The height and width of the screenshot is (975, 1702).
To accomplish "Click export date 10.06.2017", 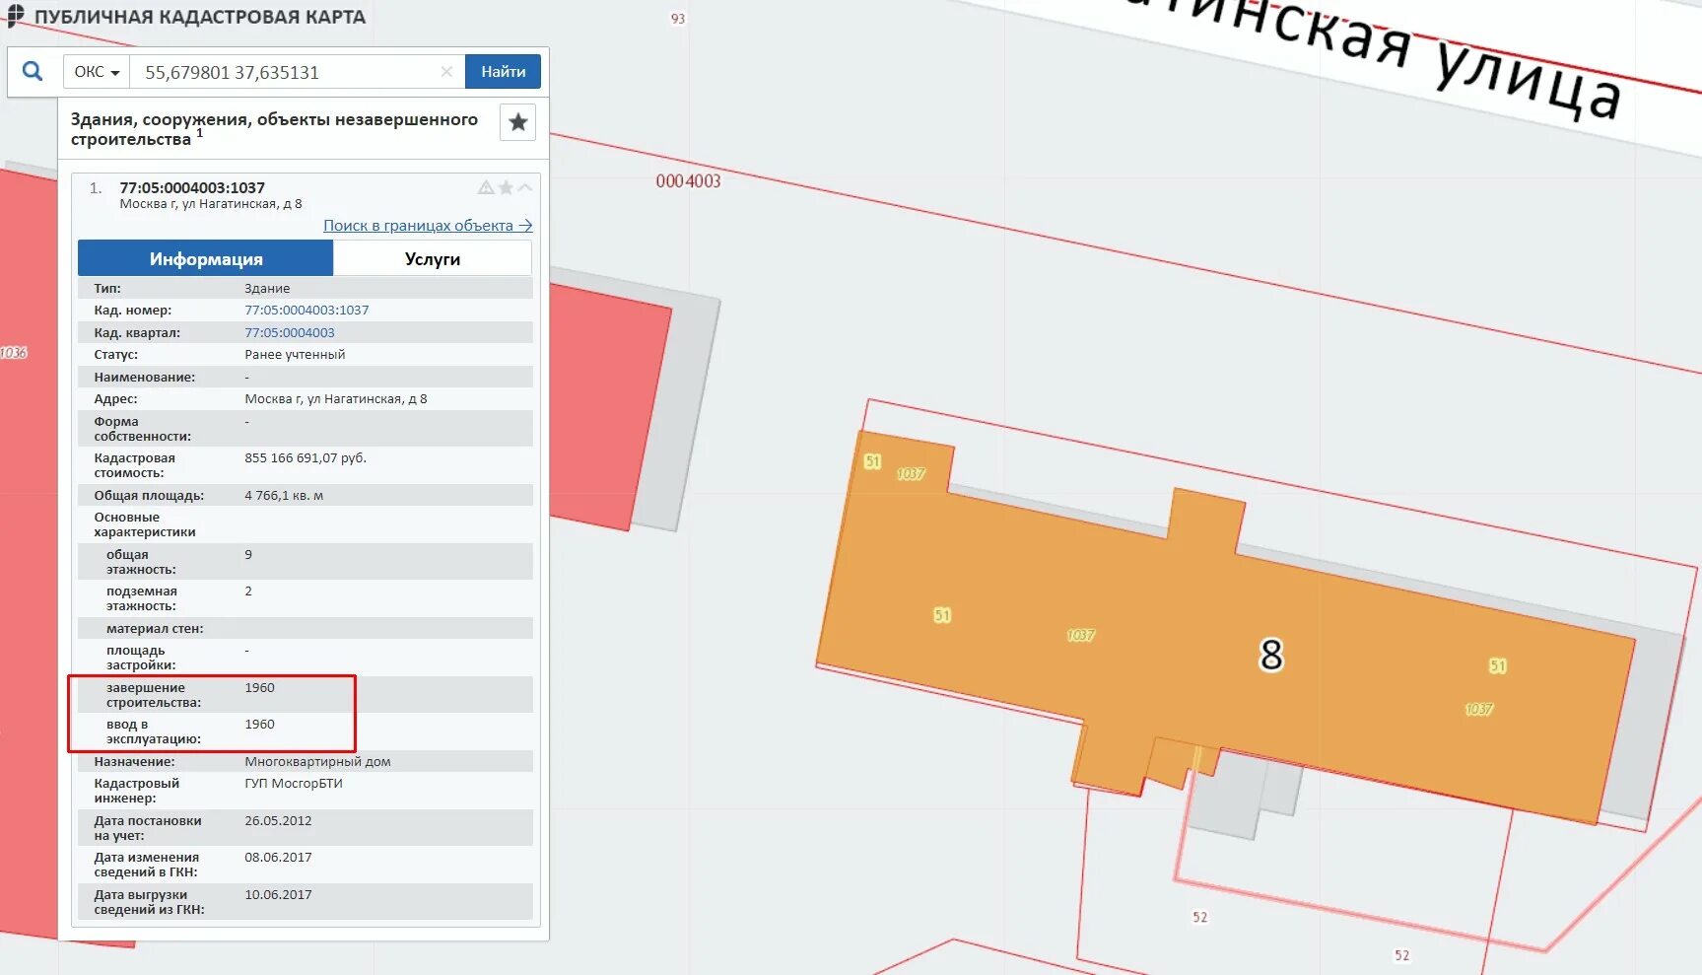I will click(x=278, y=895).
